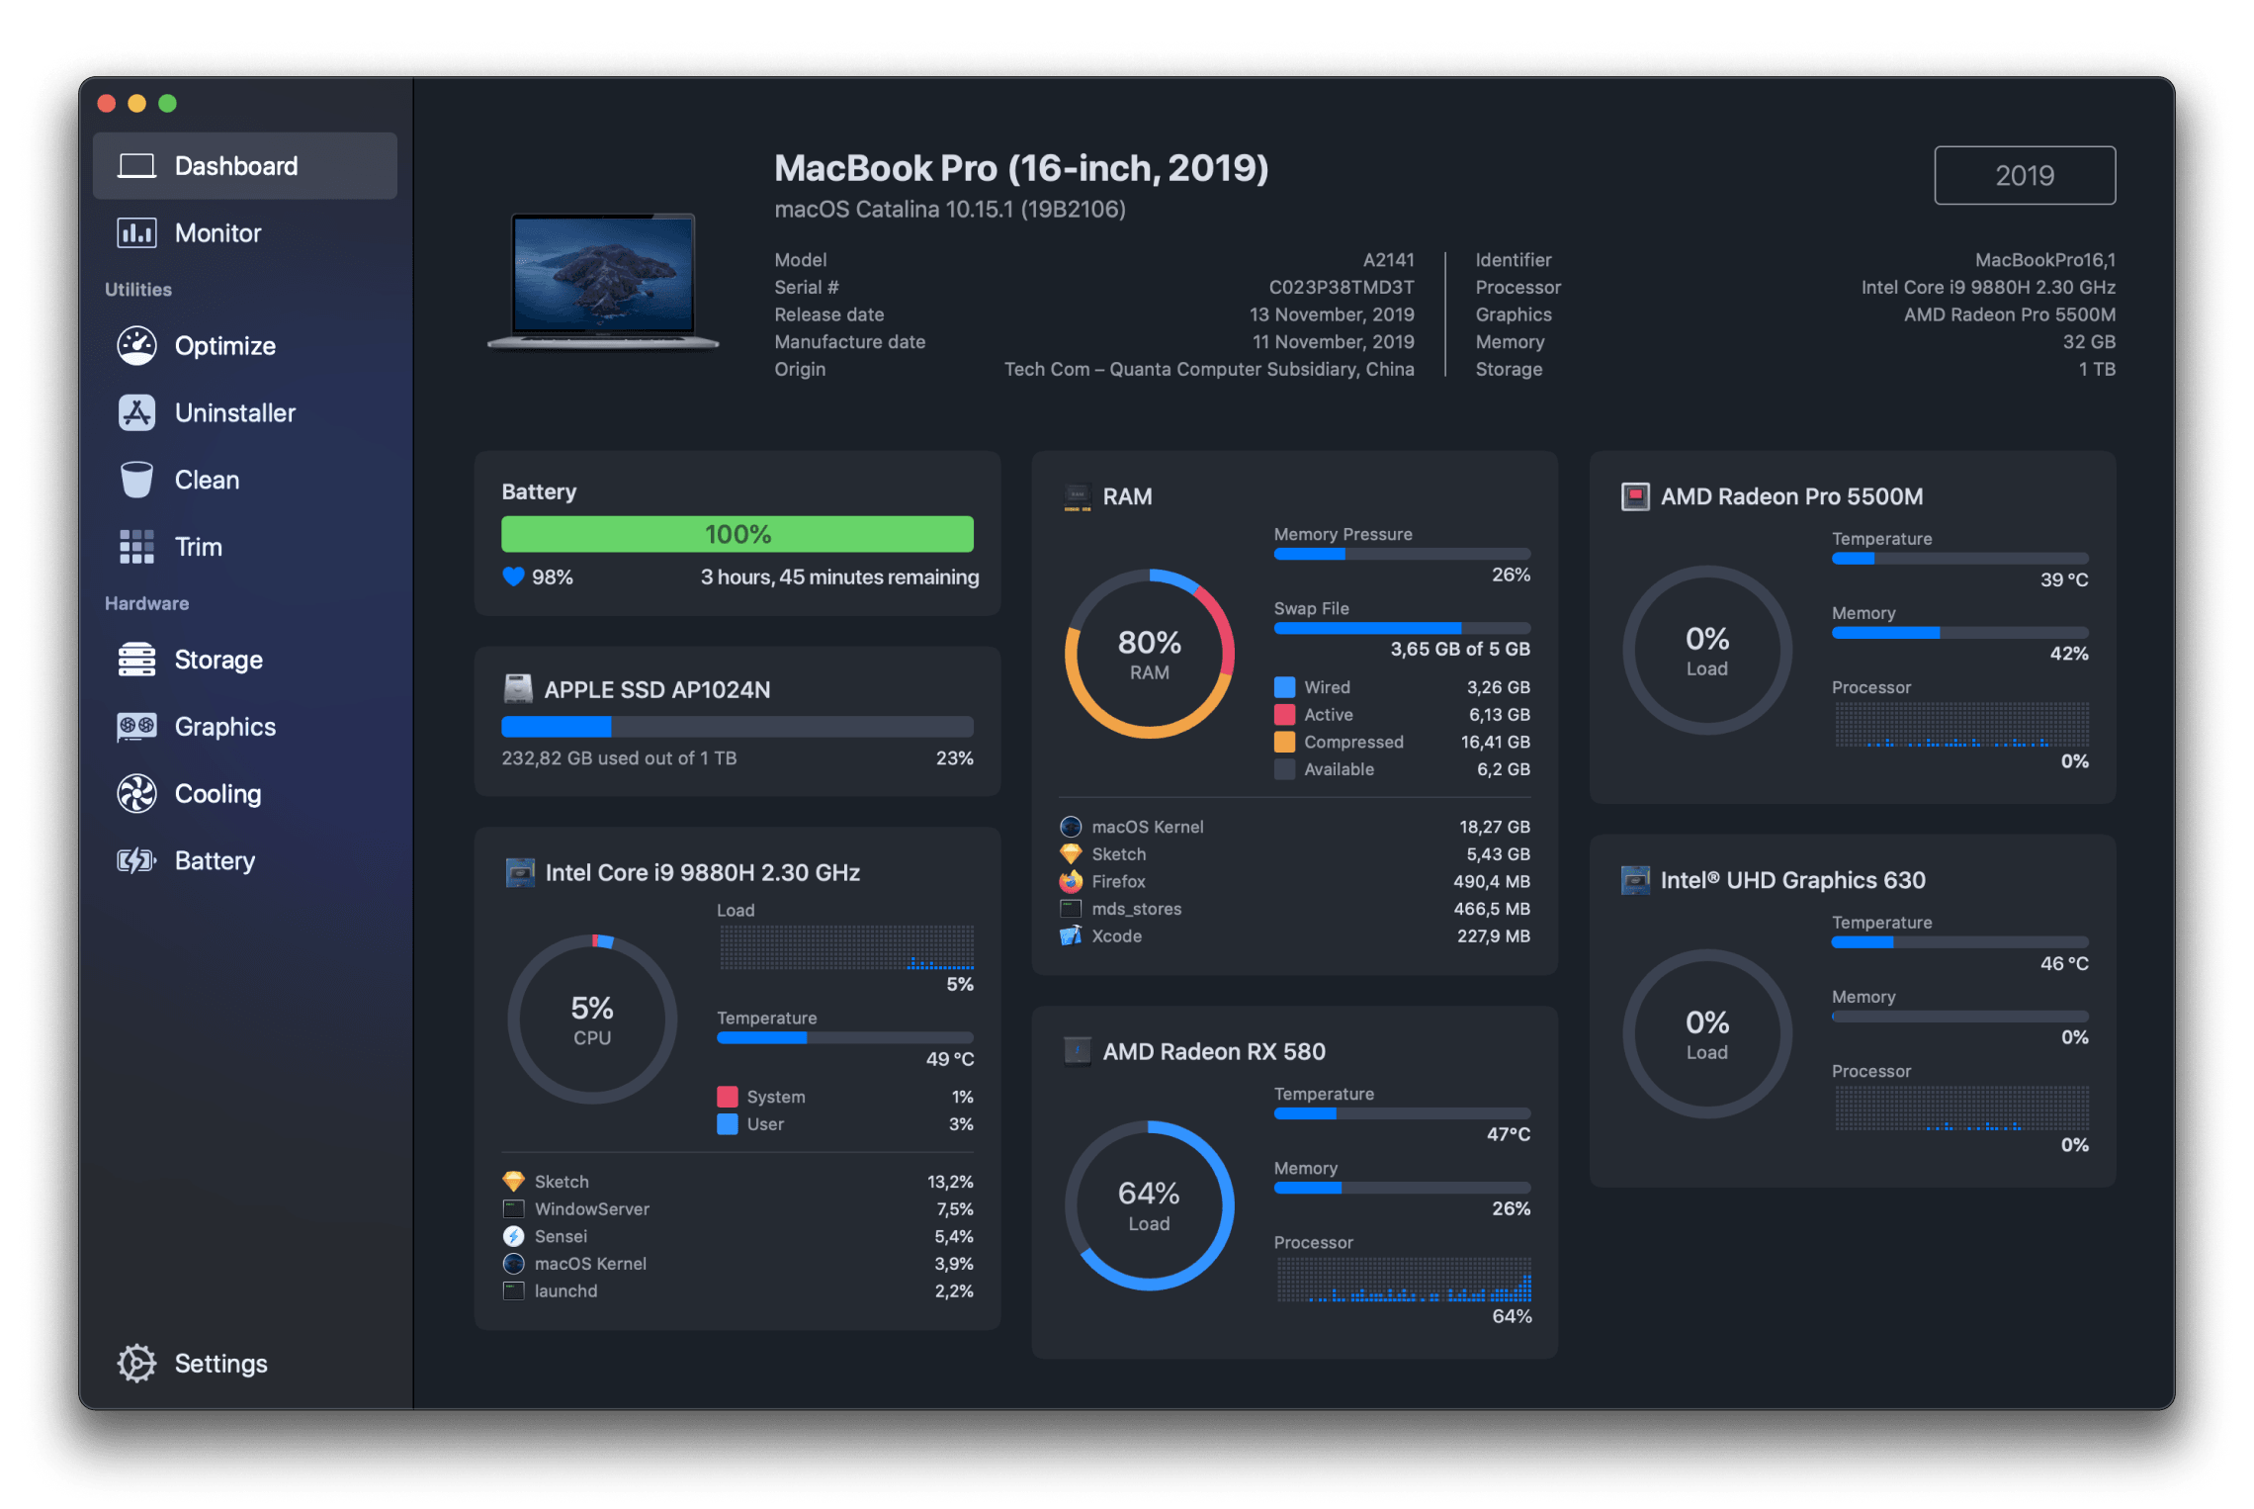Click the SSD storage usage bar

(x=737, y=727)
